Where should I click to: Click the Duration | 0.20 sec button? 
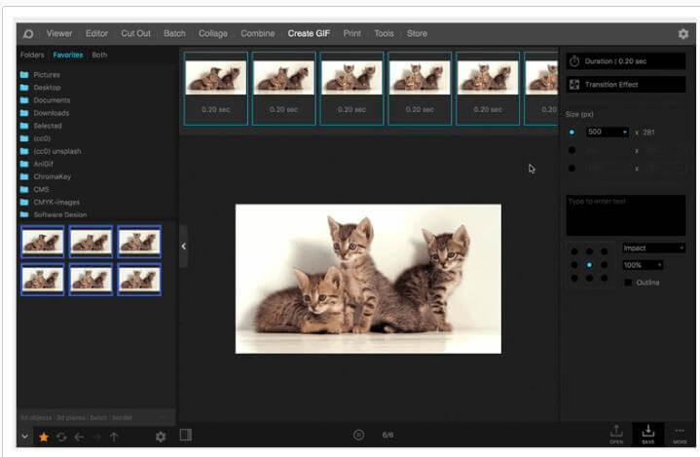626,61
